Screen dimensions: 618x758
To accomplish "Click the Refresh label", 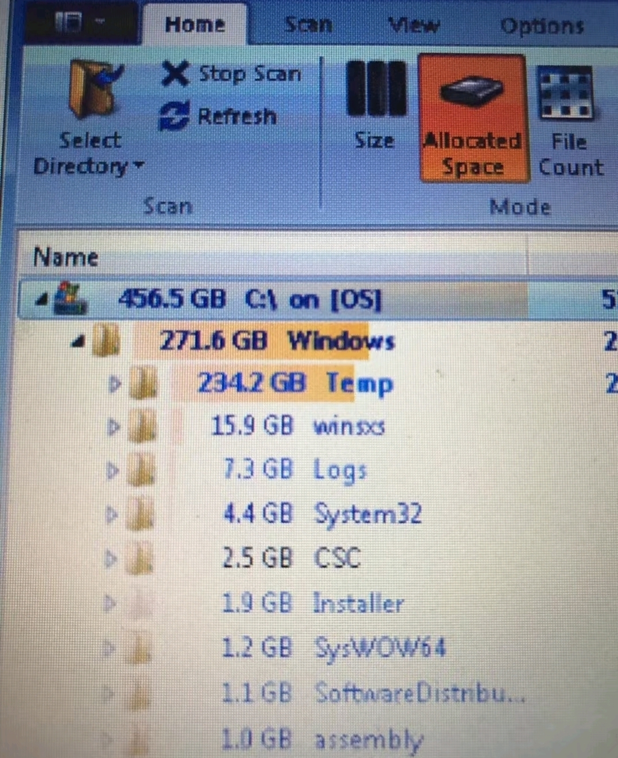I will (x=237, y=116).
